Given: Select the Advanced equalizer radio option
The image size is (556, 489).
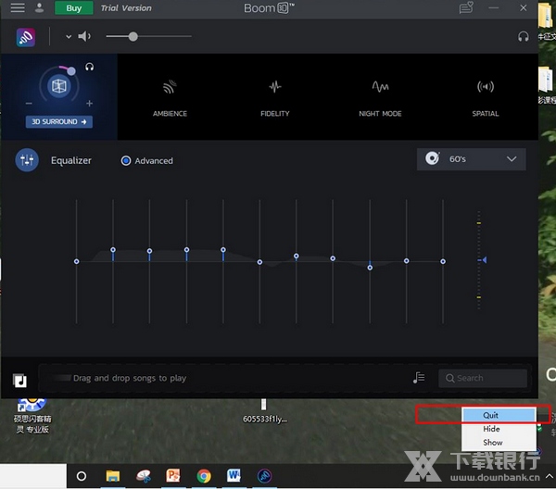Looking at the screenshot, I should pos(126,161).
